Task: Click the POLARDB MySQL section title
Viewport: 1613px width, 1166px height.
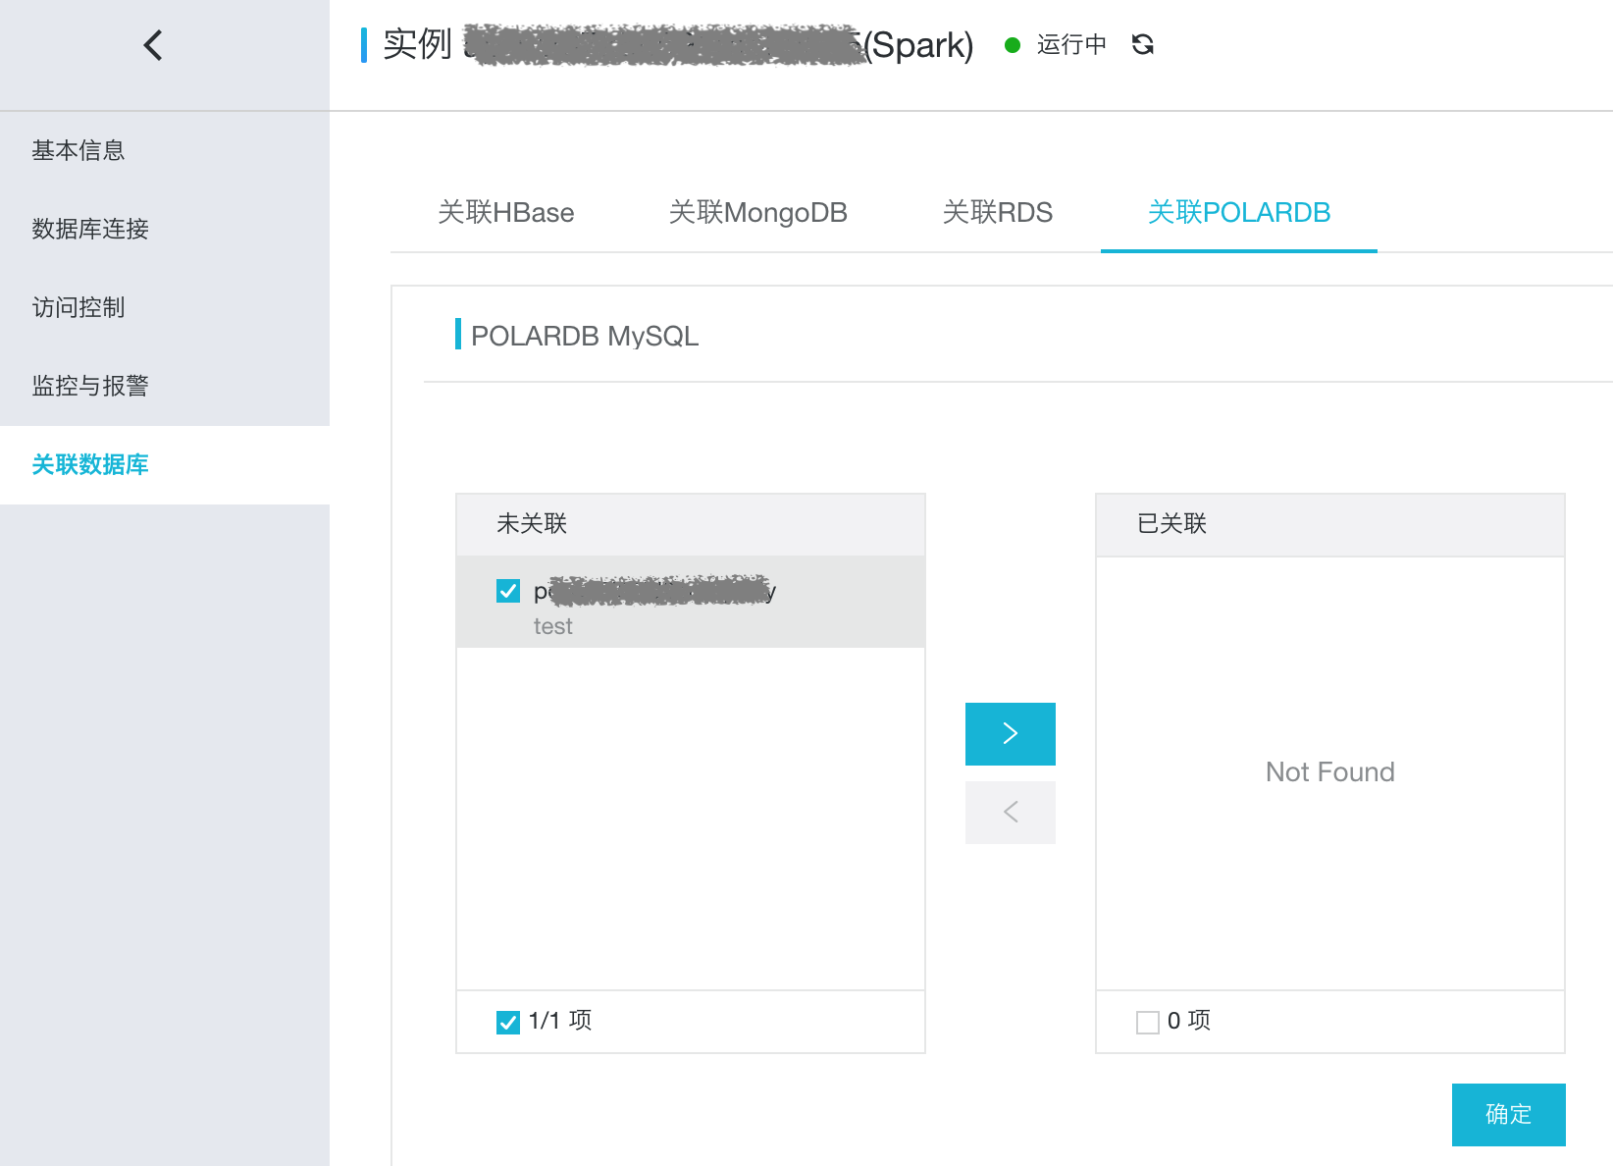Action: pos(585,336)
